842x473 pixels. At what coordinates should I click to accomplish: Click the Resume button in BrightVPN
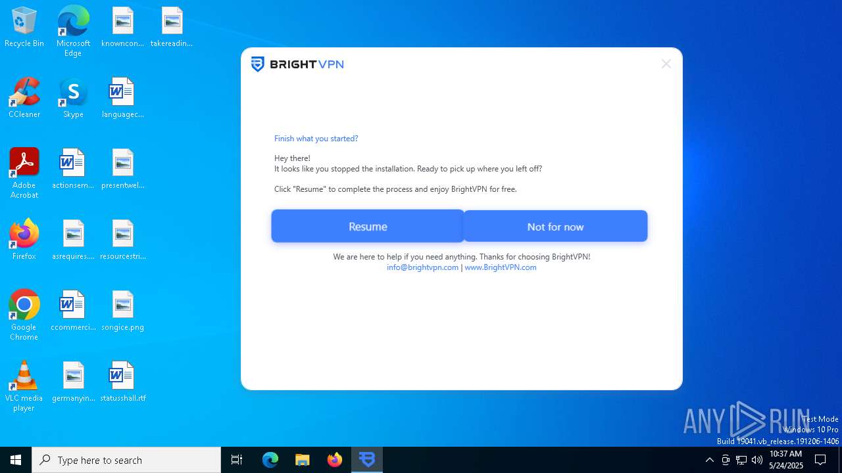[368, 226]
